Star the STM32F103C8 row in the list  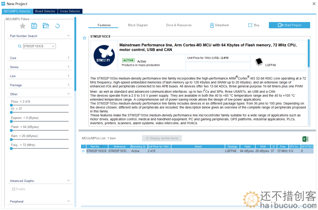(83, 151)
